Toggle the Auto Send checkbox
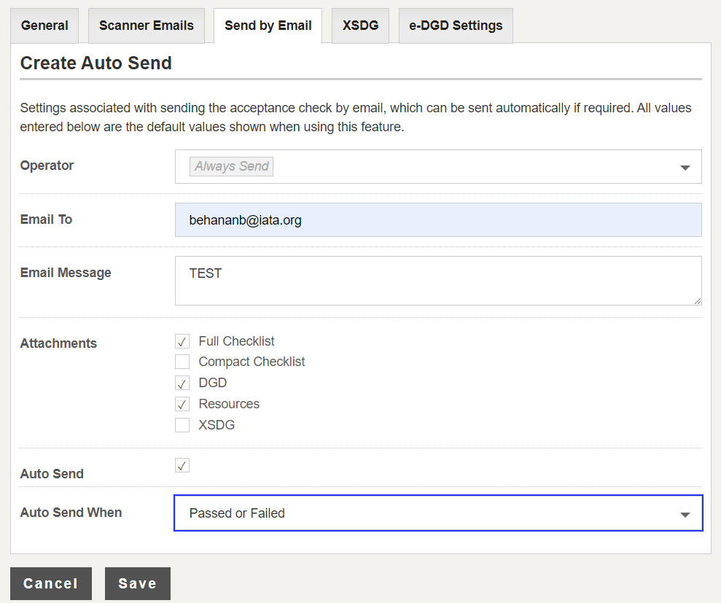This screenshot has height=603, width=721. (182, 465)
